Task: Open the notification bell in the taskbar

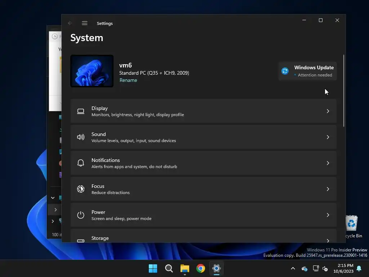Action: (359, 268)
